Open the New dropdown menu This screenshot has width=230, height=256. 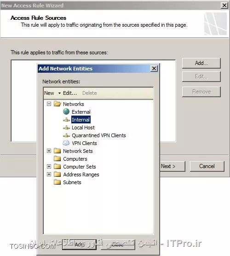click(x=52, y=93)
